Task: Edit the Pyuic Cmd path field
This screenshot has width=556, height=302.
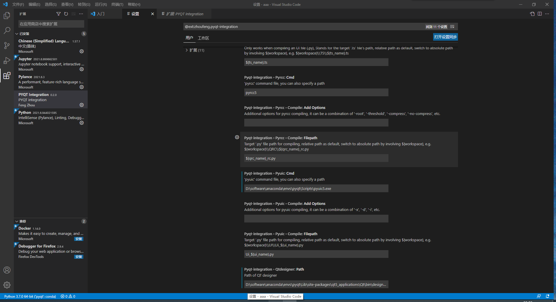Action: click(x=316, y=188)
